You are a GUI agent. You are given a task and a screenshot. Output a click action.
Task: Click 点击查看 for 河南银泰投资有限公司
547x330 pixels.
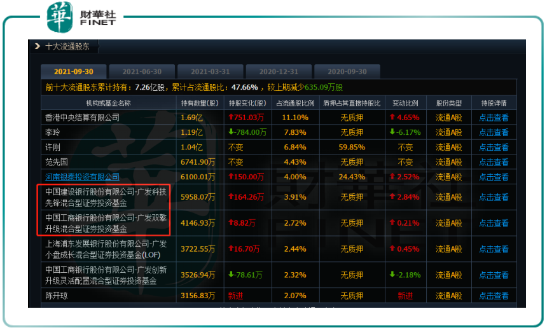click(x=494, y=177)
